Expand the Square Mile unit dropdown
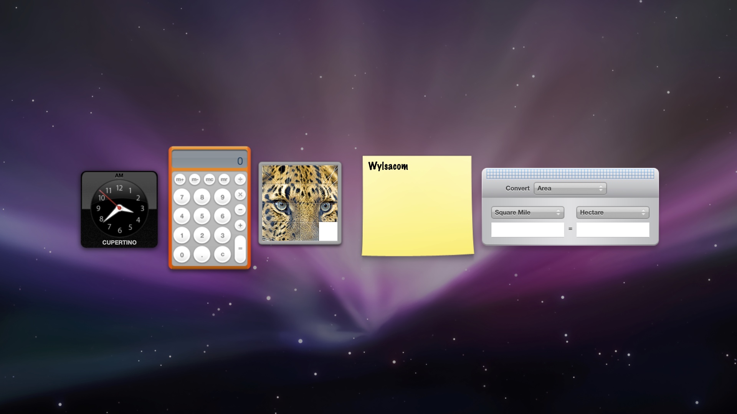Screen dimensions: 737x414 pos(527,212)
